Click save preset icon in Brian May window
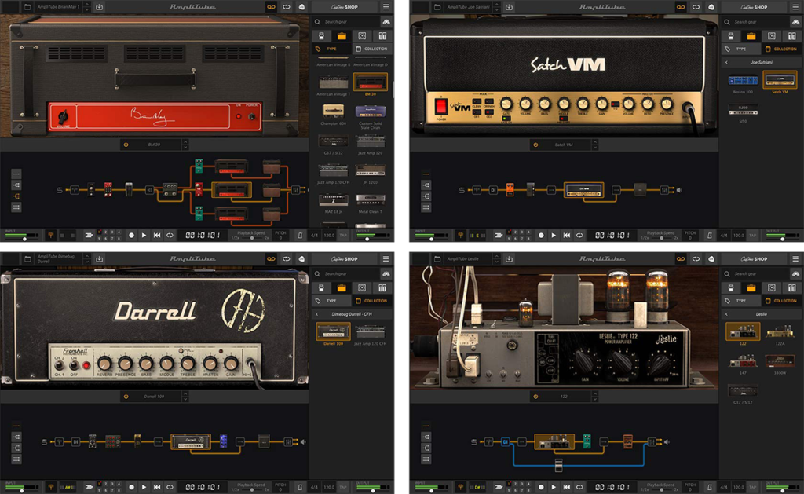This screenshot has width=804, height=494. point(100,7)
